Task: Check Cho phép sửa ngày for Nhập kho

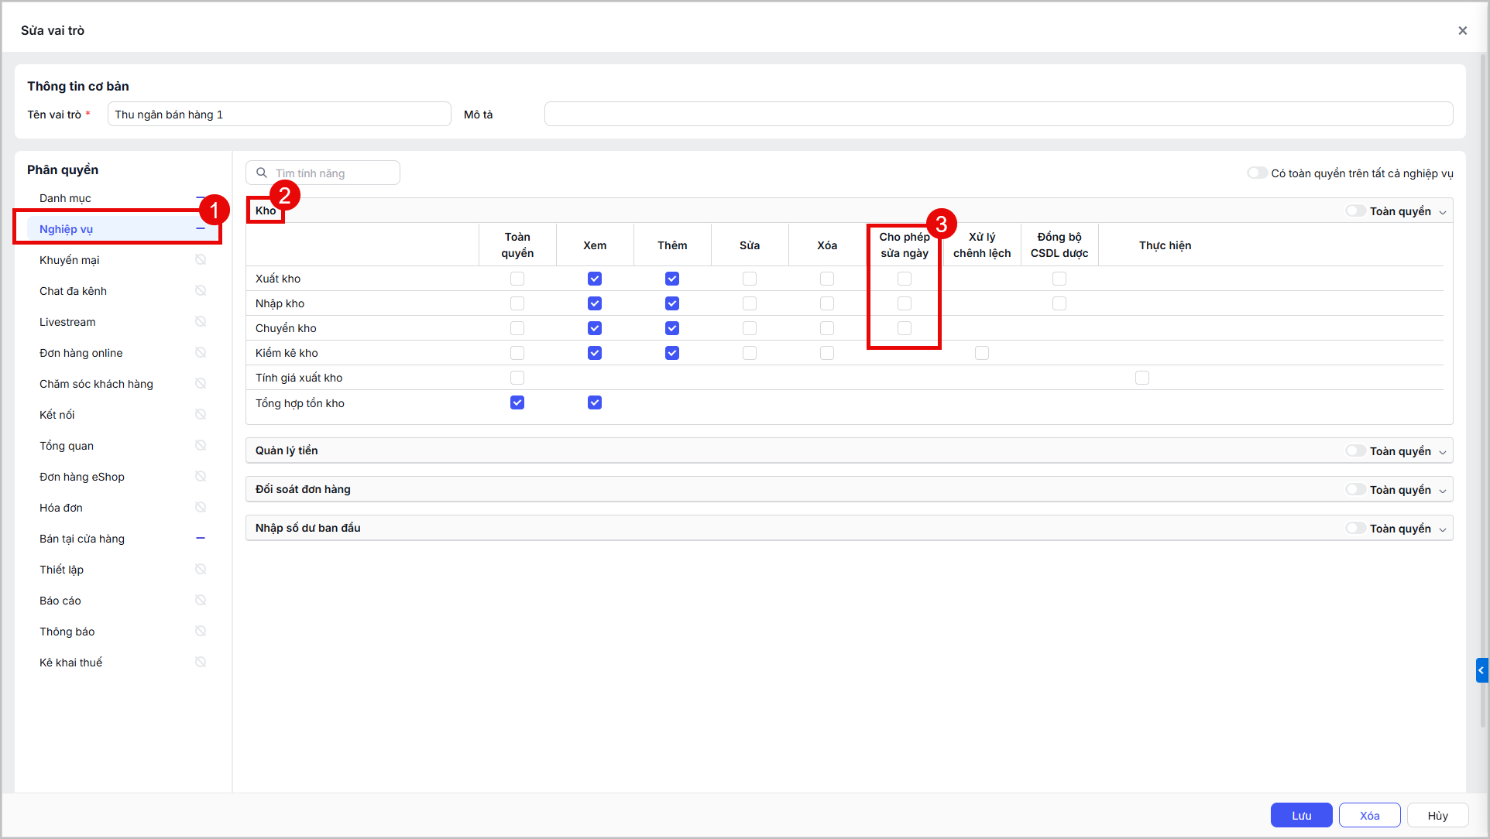Action: (x=905, y=303)
